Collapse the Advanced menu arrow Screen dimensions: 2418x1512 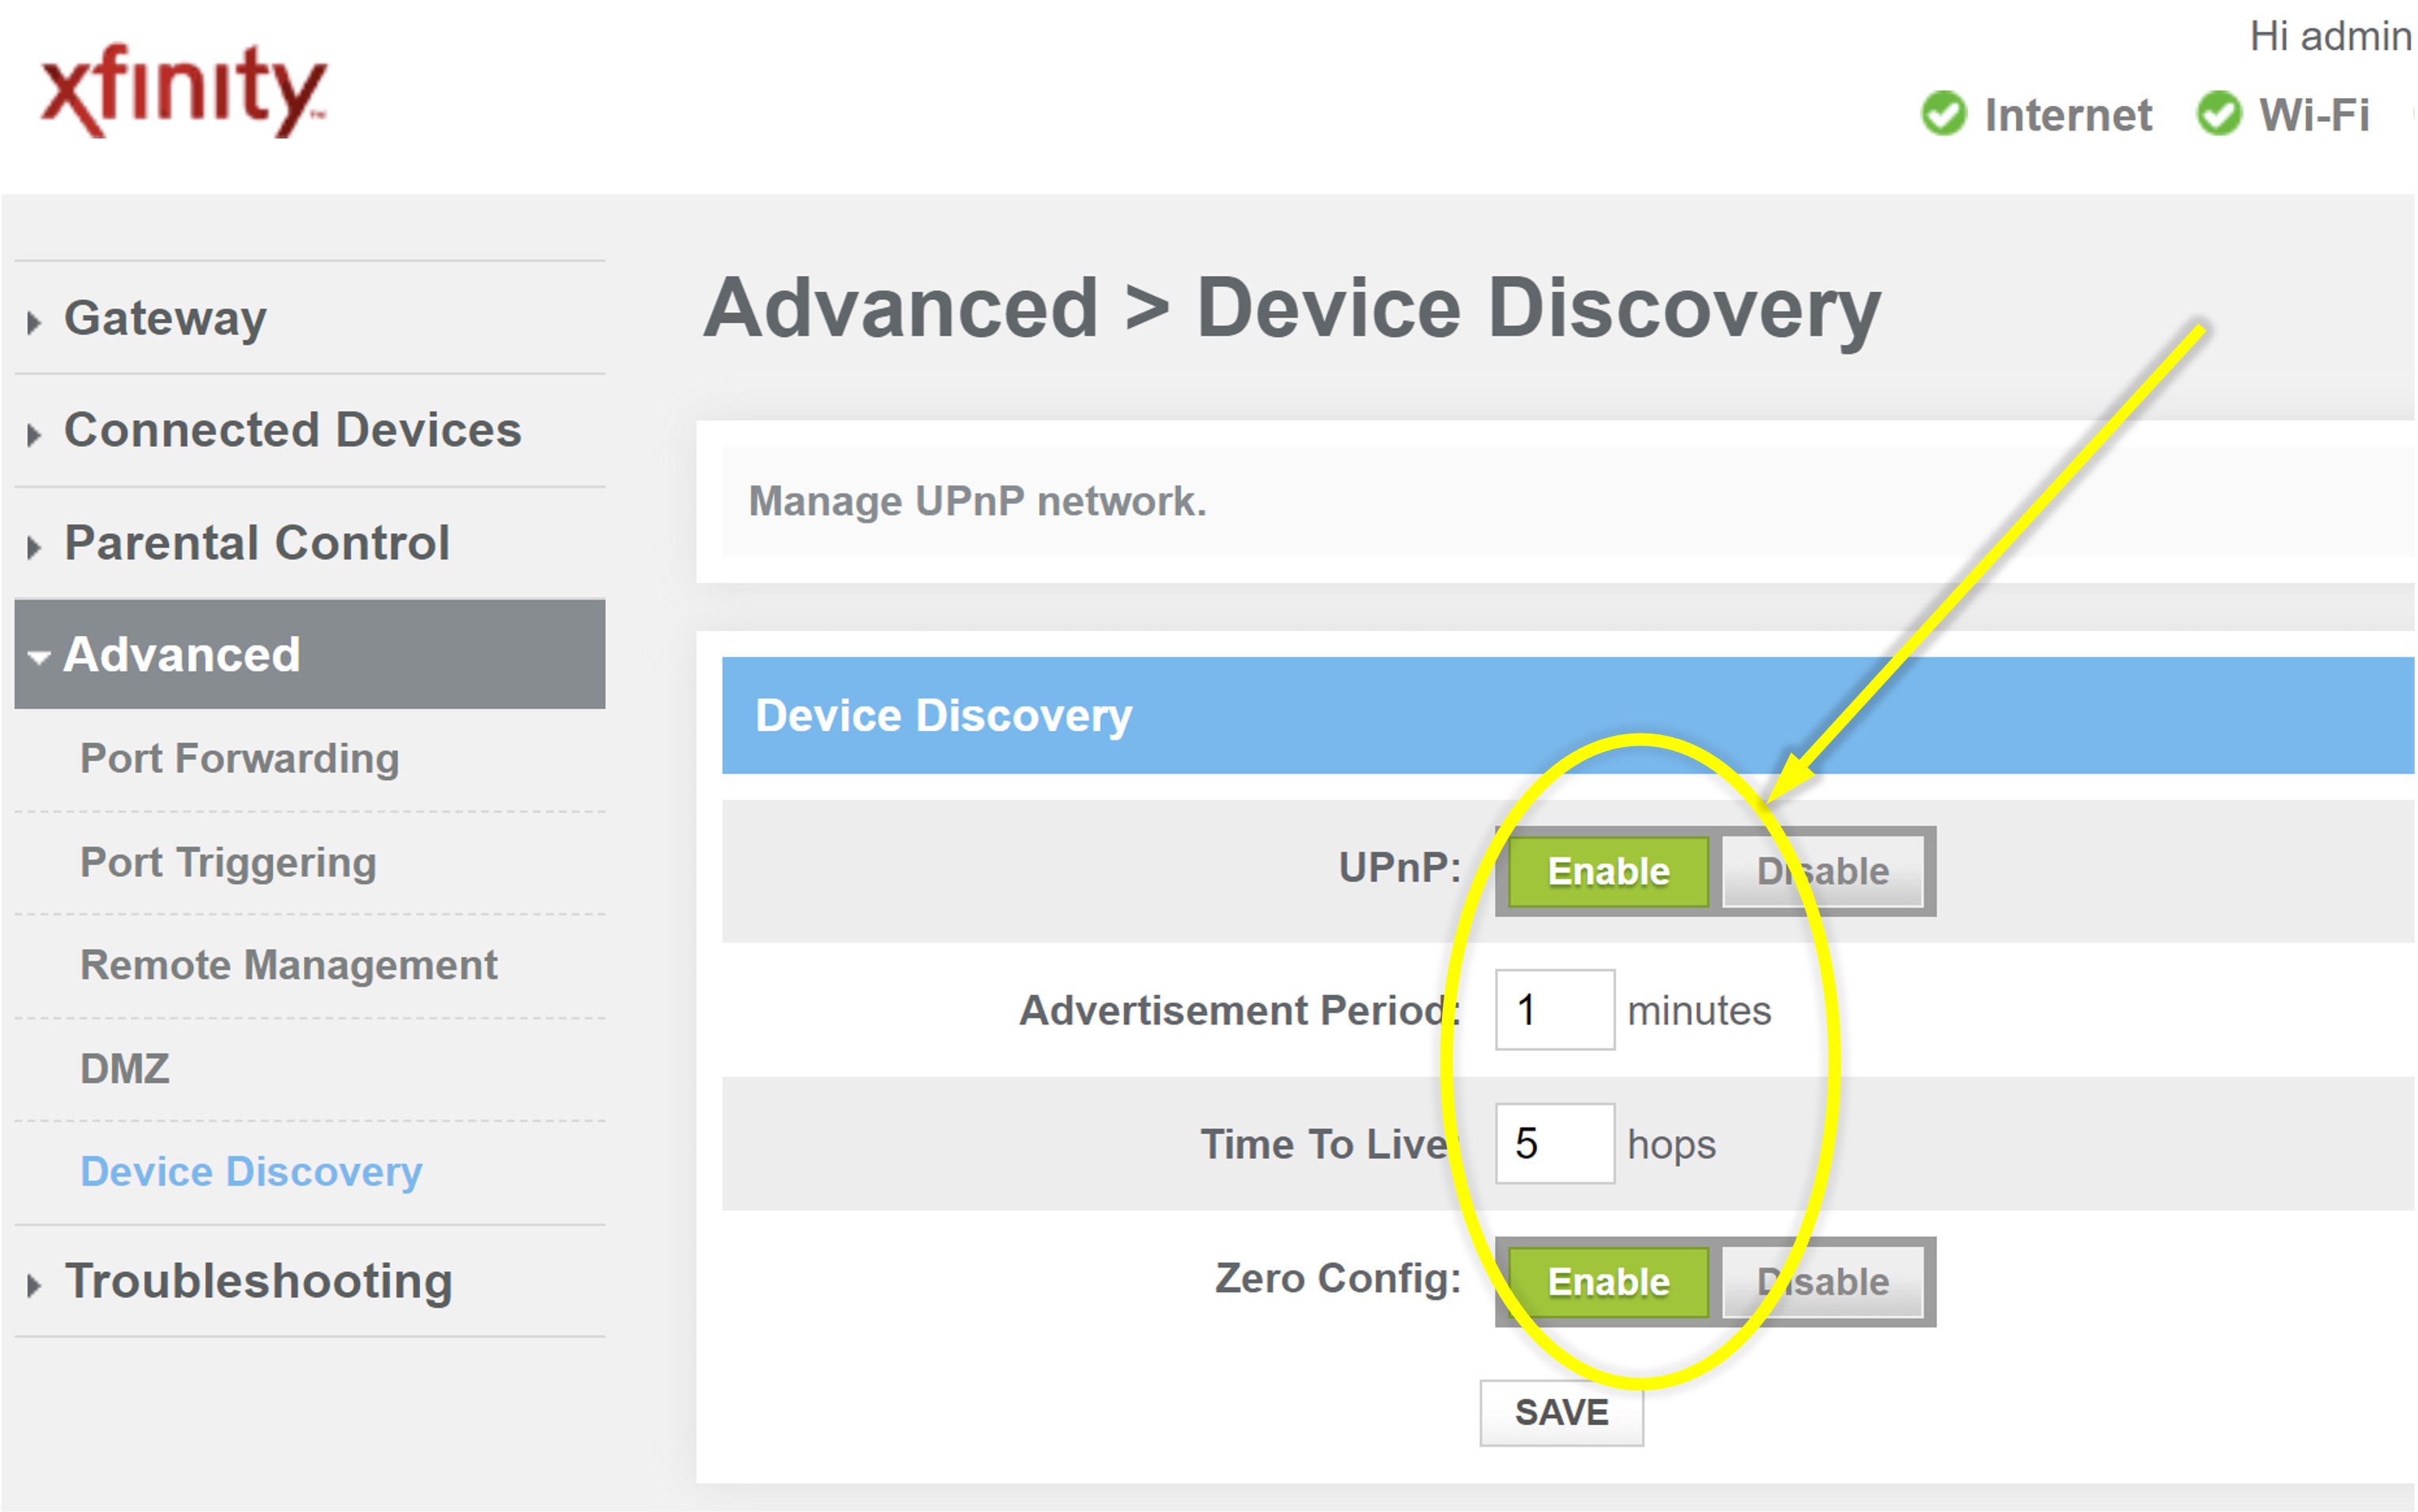[x=39, y=658]
